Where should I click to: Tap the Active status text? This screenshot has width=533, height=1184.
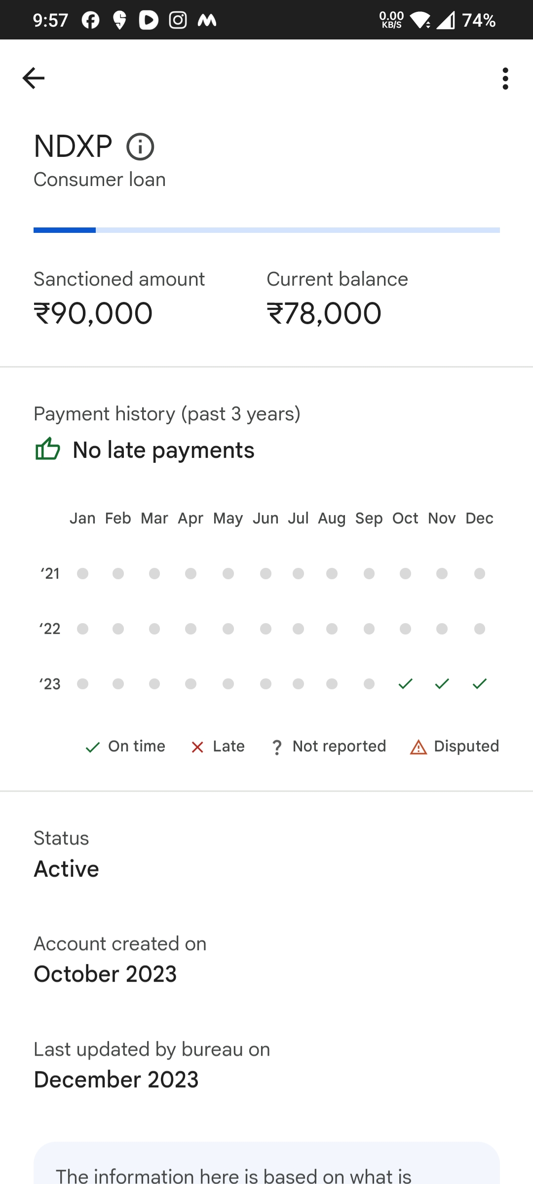[x=67, y=869]
